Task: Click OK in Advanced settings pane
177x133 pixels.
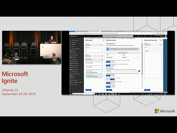Action: (x=109, y=90)
